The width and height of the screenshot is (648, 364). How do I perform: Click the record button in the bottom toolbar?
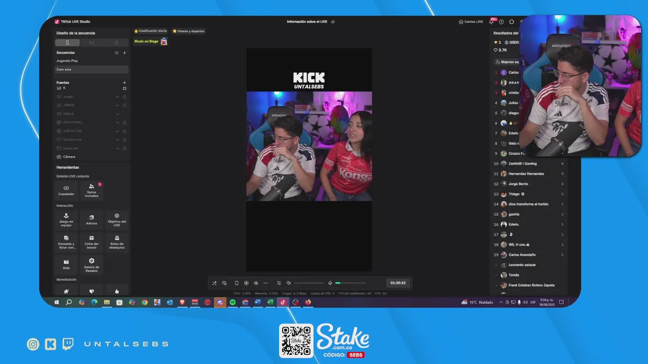click(246, 283)
